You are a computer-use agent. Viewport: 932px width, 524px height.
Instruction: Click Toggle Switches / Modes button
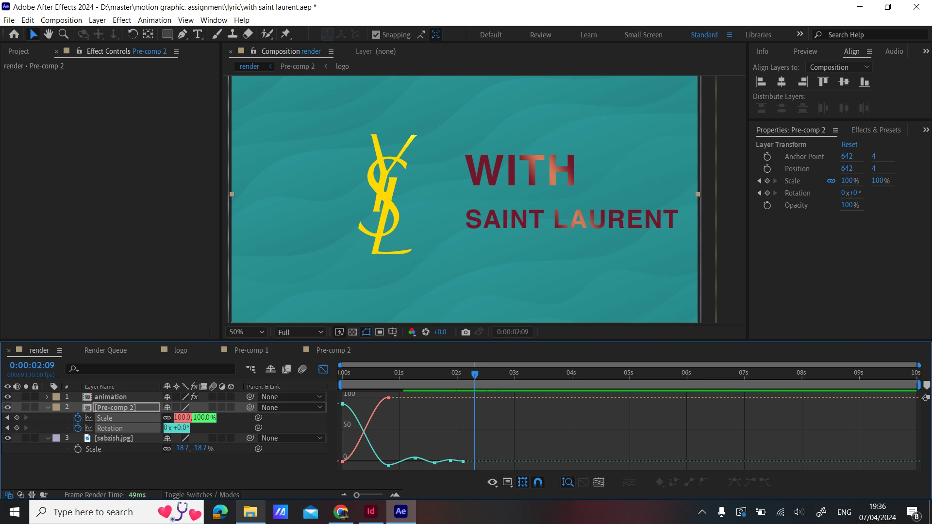point(201,494)
